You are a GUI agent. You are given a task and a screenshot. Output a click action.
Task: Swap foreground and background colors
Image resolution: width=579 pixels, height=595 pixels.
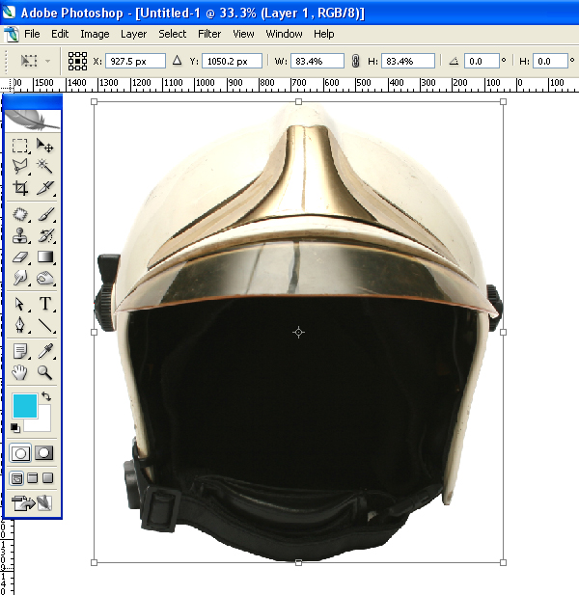pyautogui.click(x=46, y=397)
